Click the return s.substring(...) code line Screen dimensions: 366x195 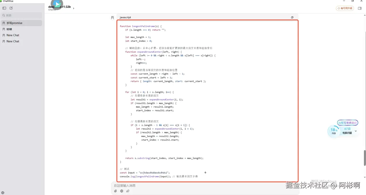tap(164, 158)
